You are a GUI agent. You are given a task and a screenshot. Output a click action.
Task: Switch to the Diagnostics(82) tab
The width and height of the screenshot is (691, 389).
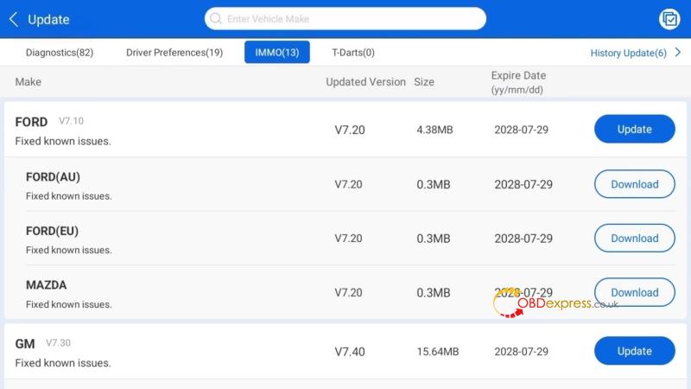[x=60, y=53]
